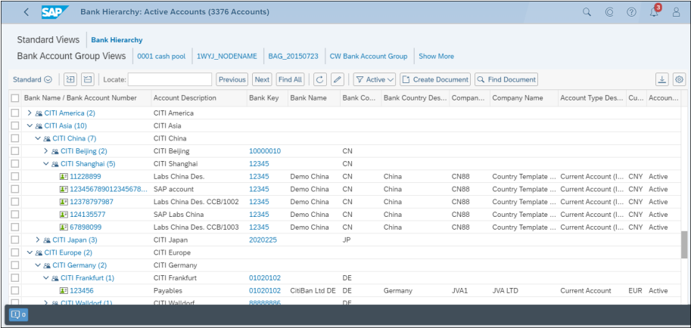The height and width of the screenshot is (328, 691).
Task: Click the SAP logo
Action: [55, 12]
